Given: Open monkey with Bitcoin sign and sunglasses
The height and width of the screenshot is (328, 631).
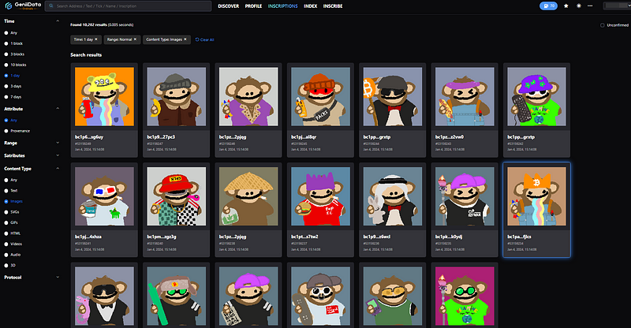Looking at the screenshot, I should [x=392, y=97].
